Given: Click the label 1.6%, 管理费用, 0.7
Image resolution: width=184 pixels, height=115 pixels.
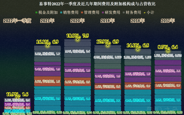Looking at the screenshot, I should pyautogui.click(x=138, y=86).
